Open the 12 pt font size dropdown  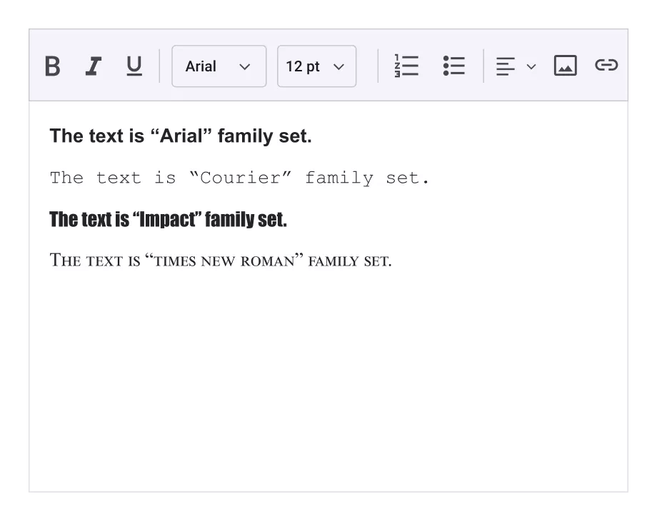click(x=316, y=66)
